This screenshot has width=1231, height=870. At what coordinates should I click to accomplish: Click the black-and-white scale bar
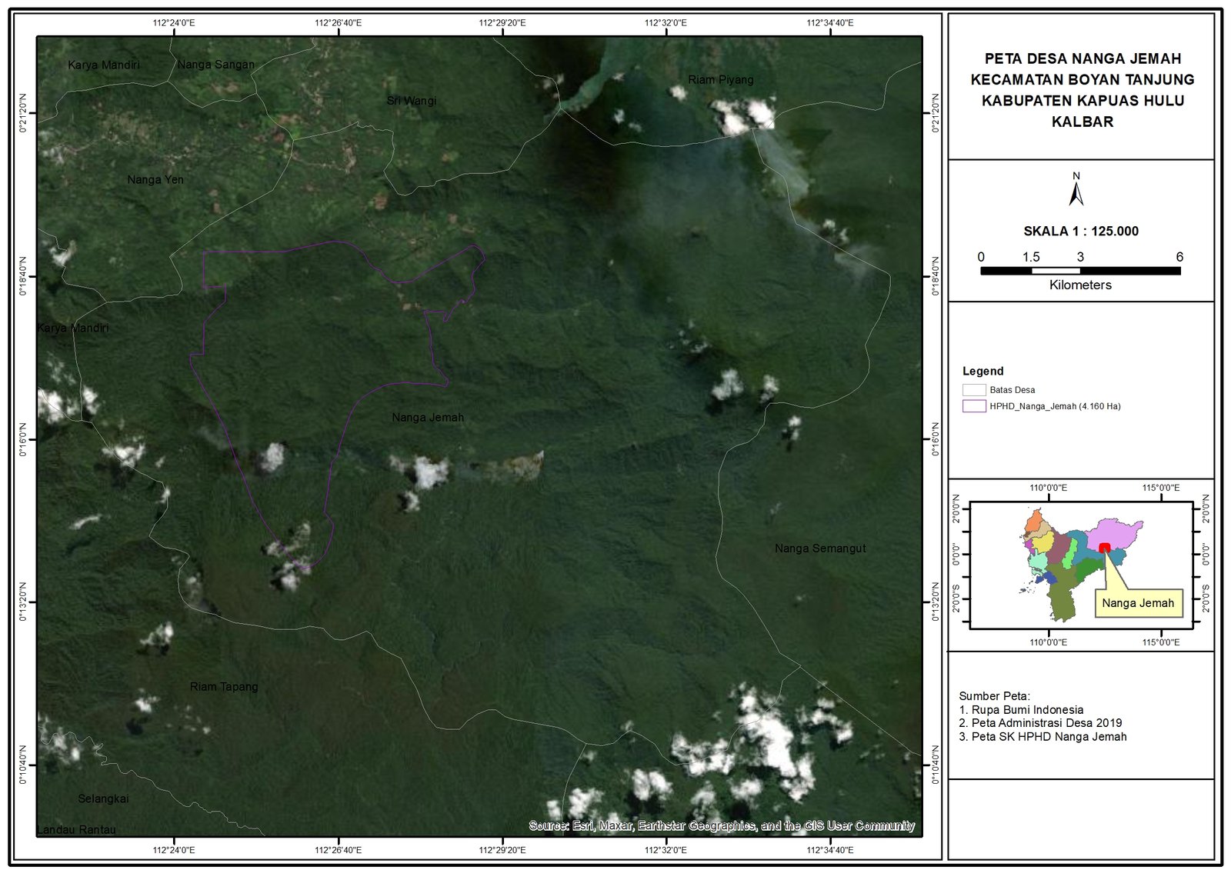tap(1080, 271)
